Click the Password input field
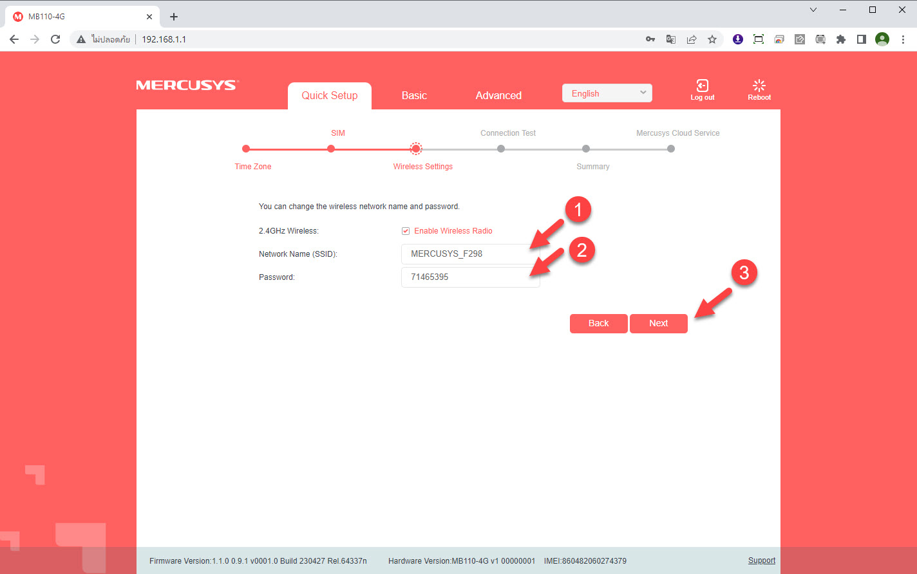The height and width of the screenshot is (574, 917). pos(471,277)
